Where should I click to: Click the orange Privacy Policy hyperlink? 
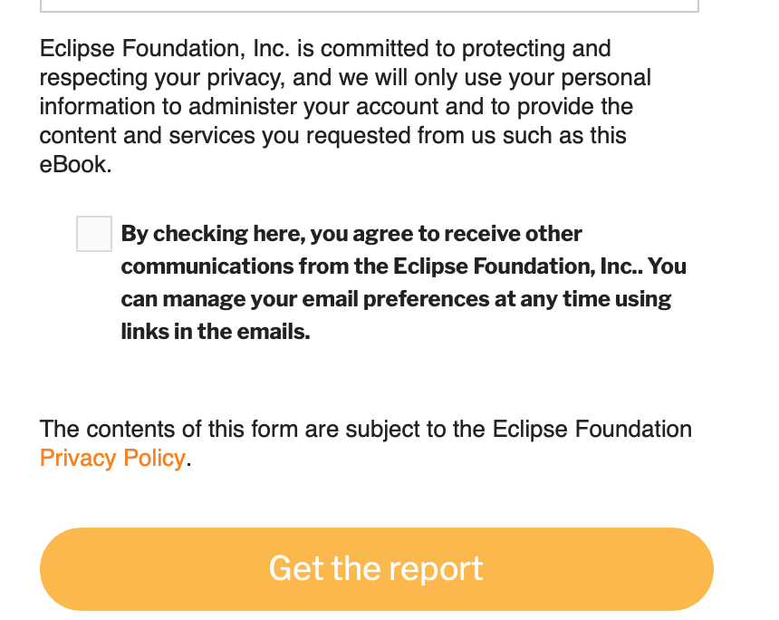click(112, 458)
